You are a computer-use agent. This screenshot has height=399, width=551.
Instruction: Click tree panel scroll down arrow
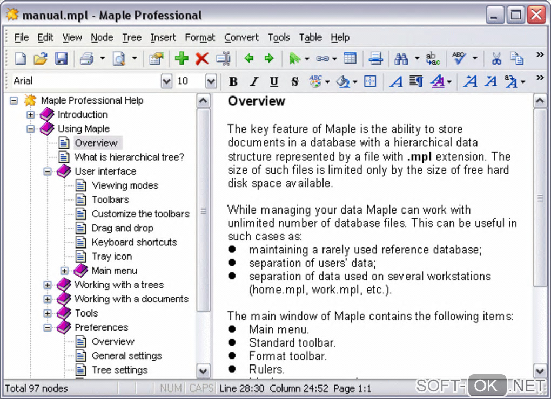pyautogui.click(x=203, y=371)
